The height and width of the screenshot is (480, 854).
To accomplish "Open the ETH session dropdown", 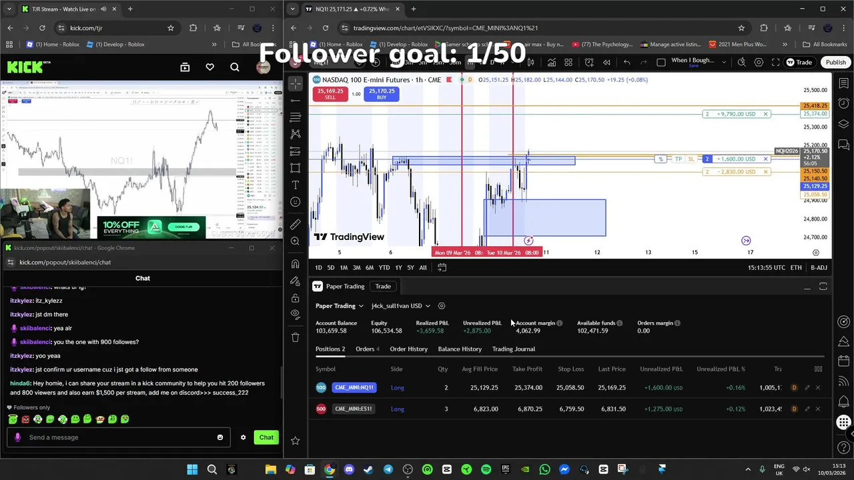I will [x=796, y=267].
